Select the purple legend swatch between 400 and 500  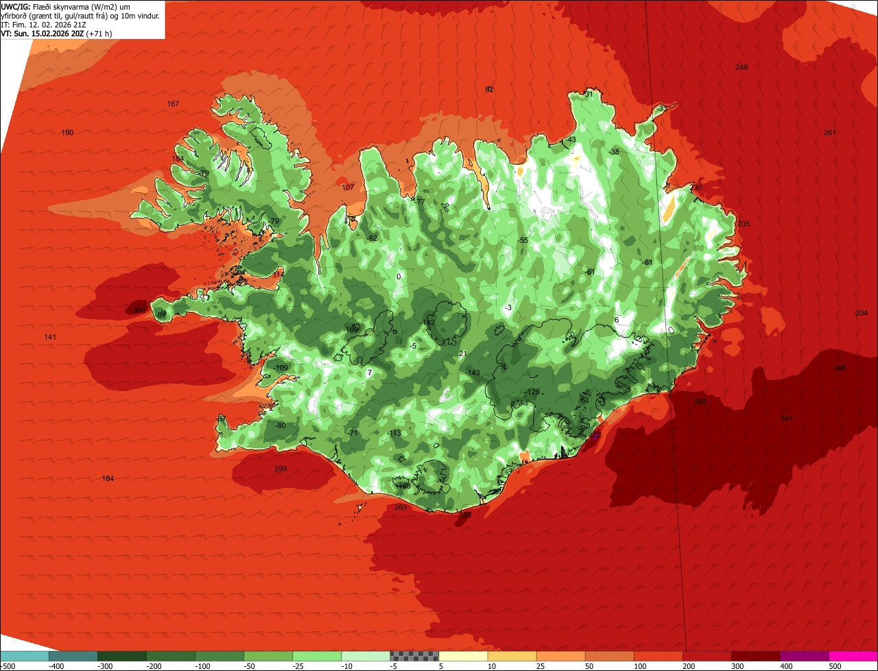(x=805, y=655)
